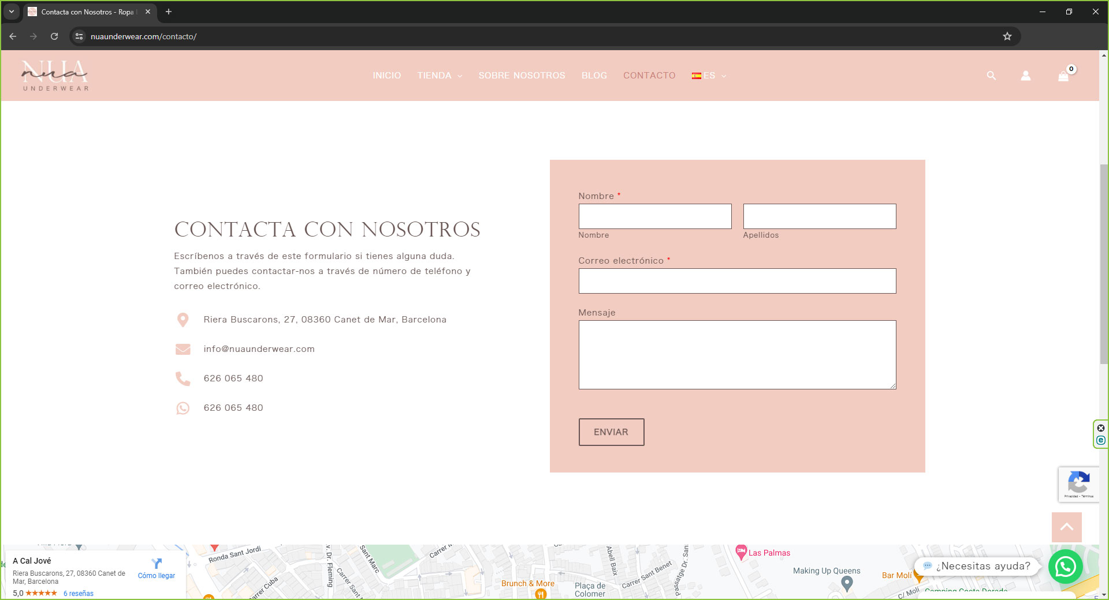Open the site search magnifier icon
The height and width of the screenshot is (600, 1109).
pyautogui.click(x=991, y=76)
